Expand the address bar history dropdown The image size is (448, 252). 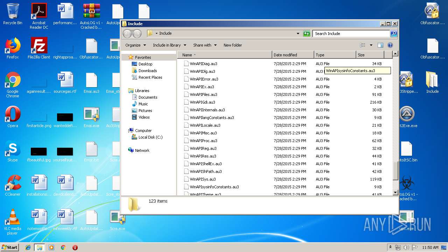(298, 34)
